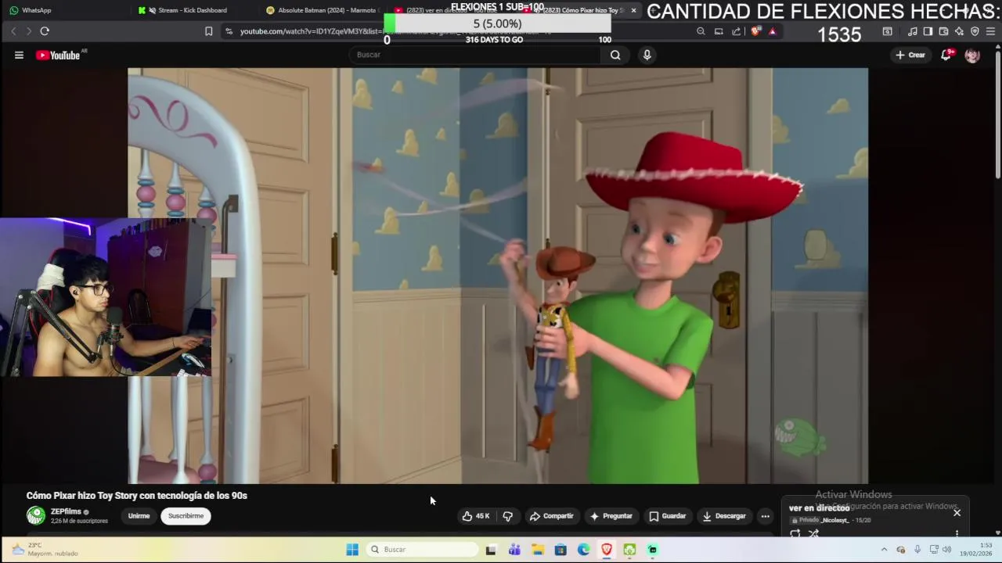
Task: Close the Cómo Pixar hizo Toy Story tab
Action: coord(633,10)
